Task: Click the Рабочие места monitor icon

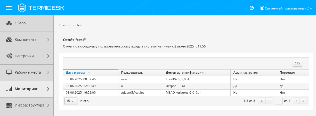Action: [x=9, y=72]
